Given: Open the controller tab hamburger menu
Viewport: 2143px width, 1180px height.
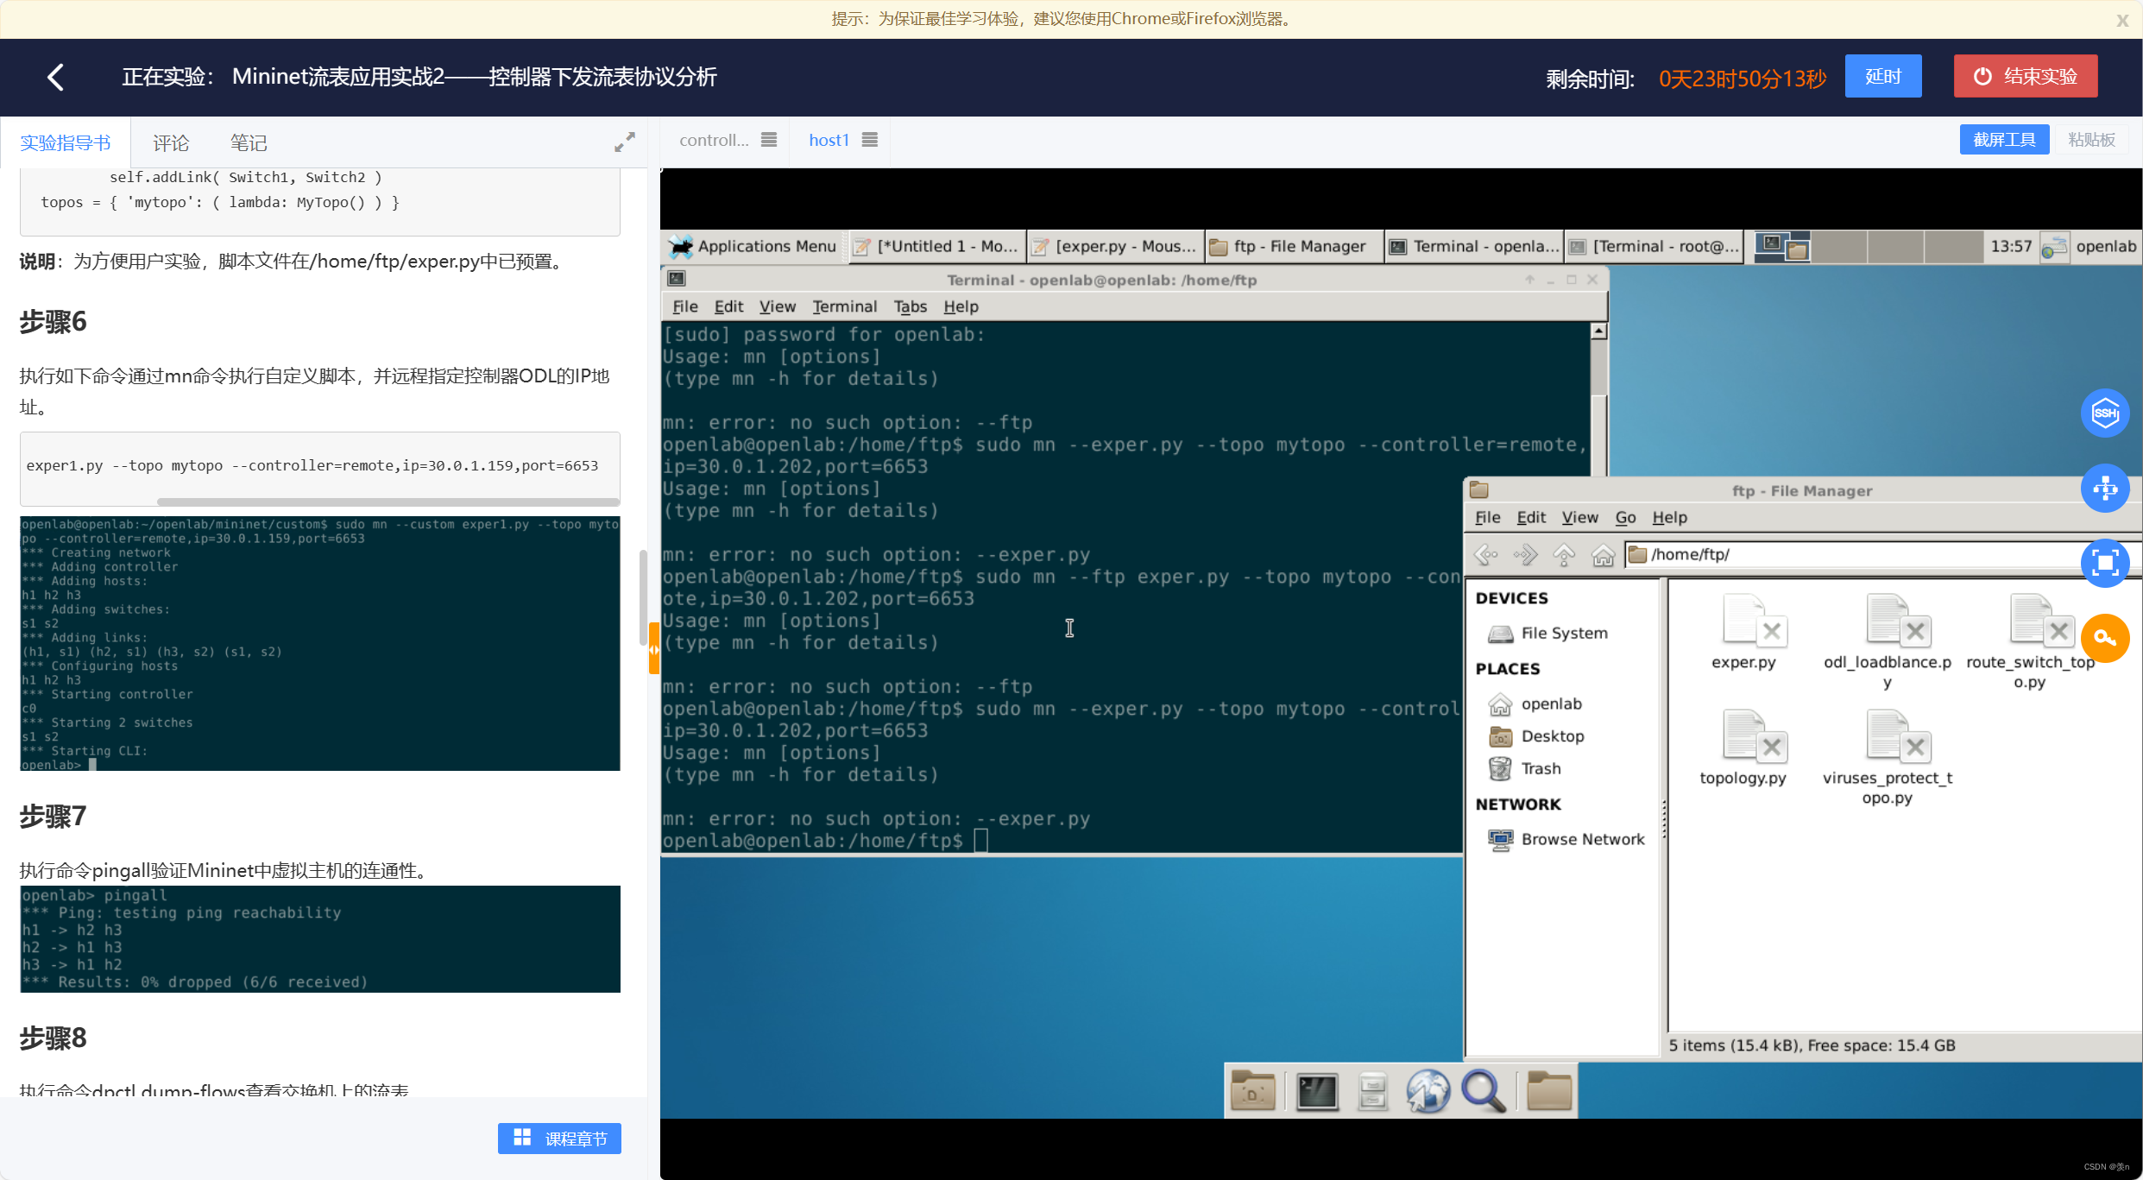Looking at the screenshot, I should 769,139.
